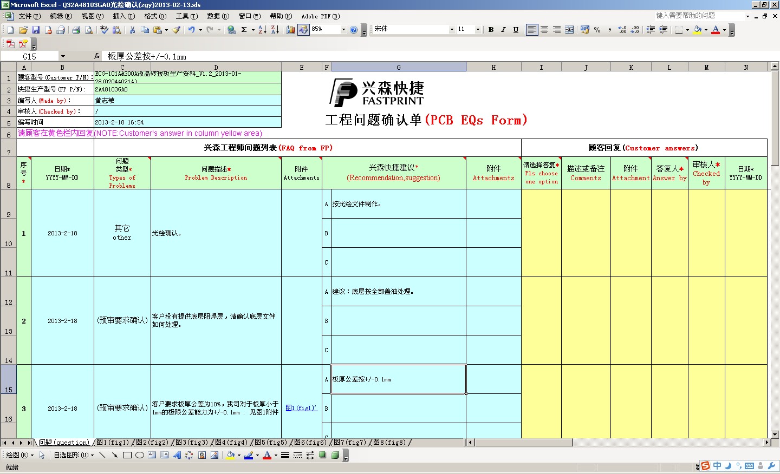
Task: Toggle Underline formatting
Action: [516, 30]
